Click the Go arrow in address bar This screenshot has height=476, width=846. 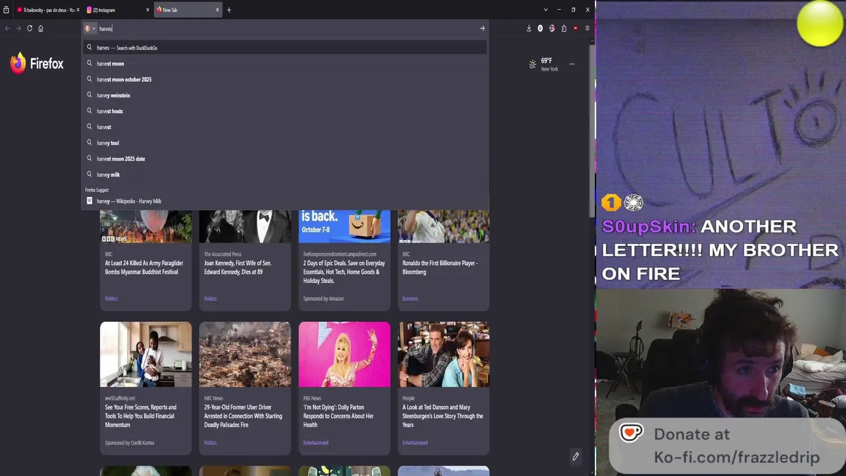pos(482,28)
